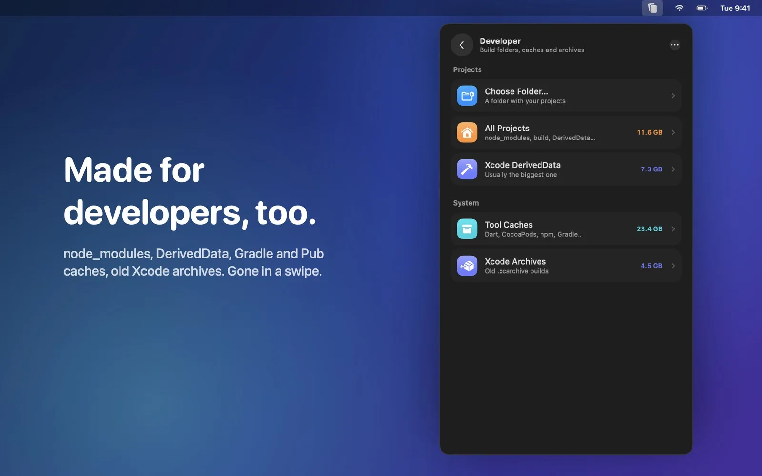Expand the Choose Folder row chevron
This screenshot has height=476, width=762.
673,96
